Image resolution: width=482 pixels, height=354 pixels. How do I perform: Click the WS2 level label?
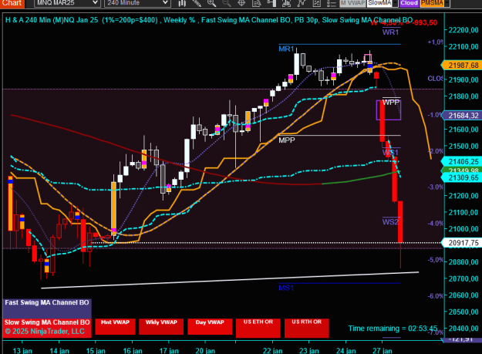390,222
